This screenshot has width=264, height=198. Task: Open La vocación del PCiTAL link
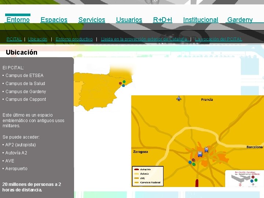click(219, 39)
